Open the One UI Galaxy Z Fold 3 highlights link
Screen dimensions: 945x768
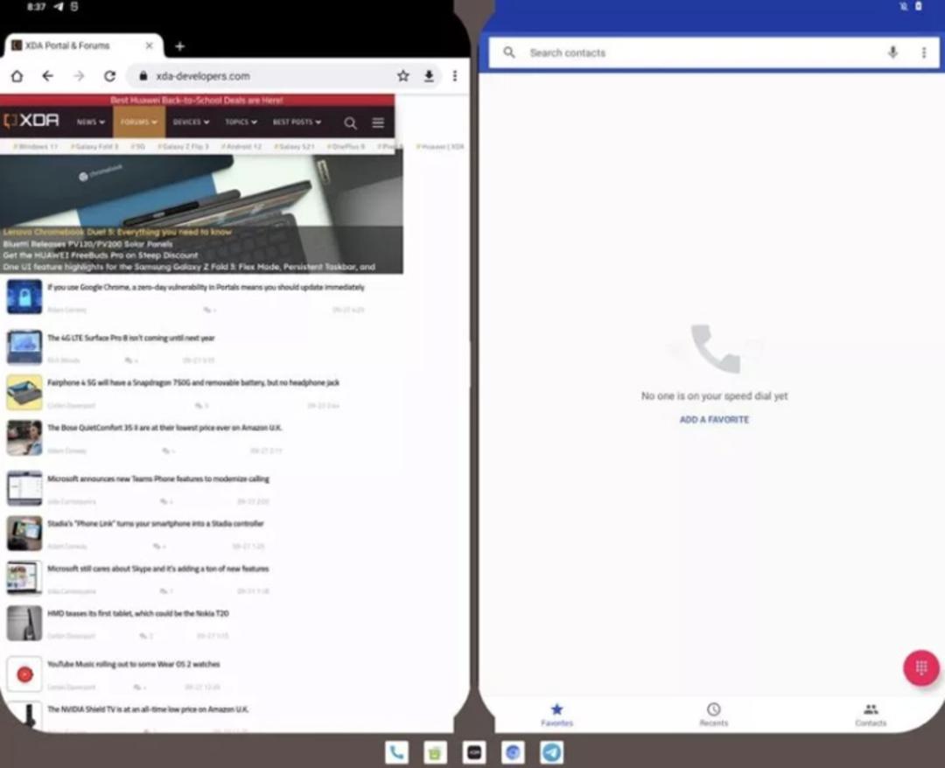coord(189,267)
